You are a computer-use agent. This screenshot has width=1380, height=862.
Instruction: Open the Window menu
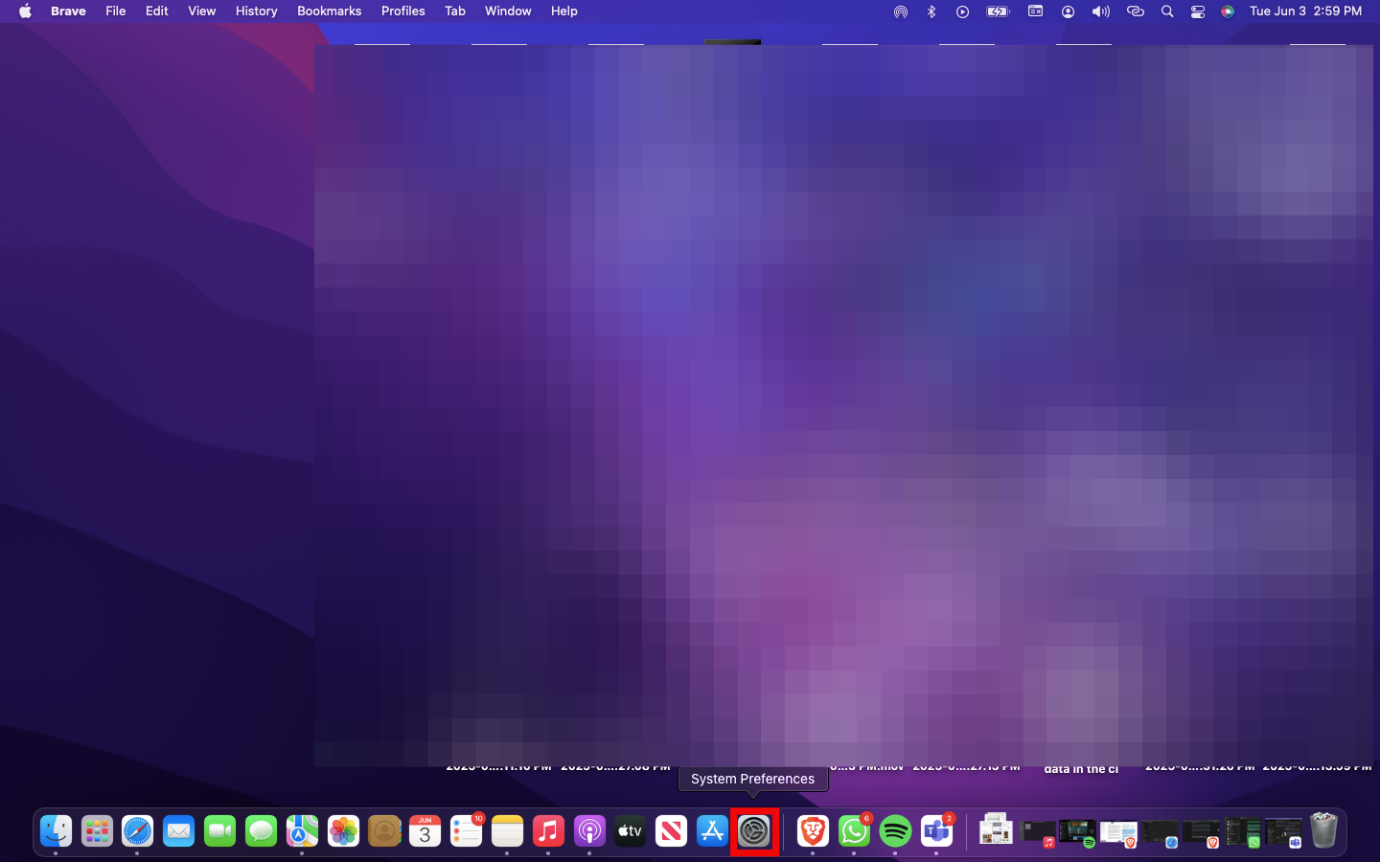pos(508,11)
